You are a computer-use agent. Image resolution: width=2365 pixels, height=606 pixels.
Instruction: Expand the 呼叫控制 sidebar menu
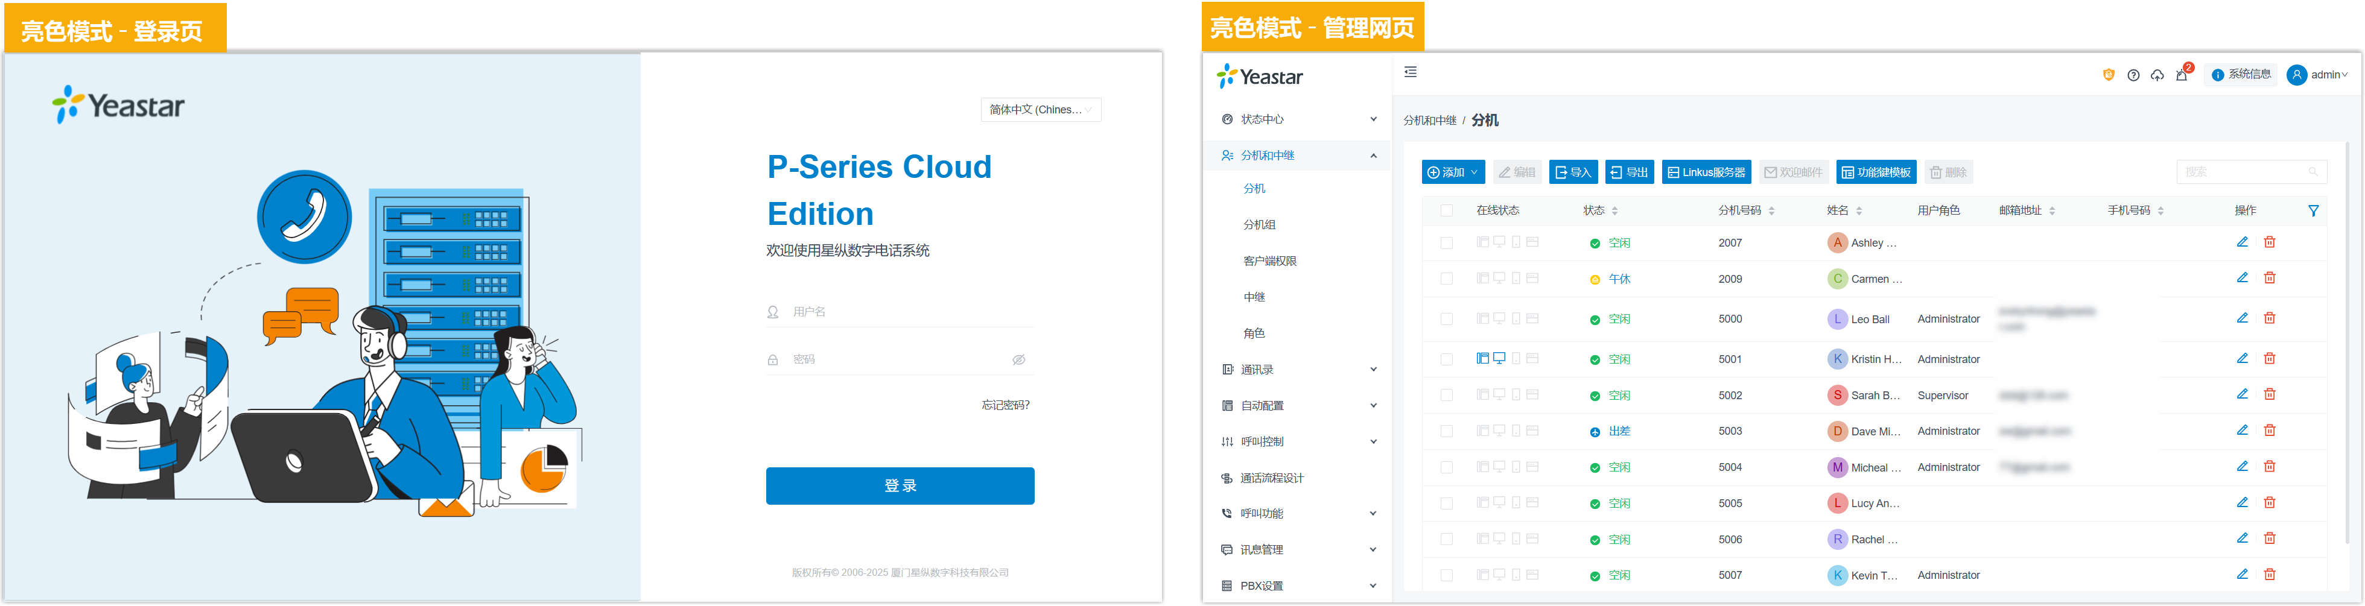(1298, 441)
